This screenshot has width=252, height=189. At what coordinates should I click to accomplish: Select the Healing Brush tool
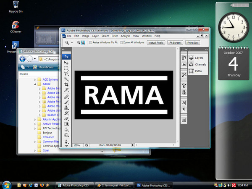(x=66, y=97)
